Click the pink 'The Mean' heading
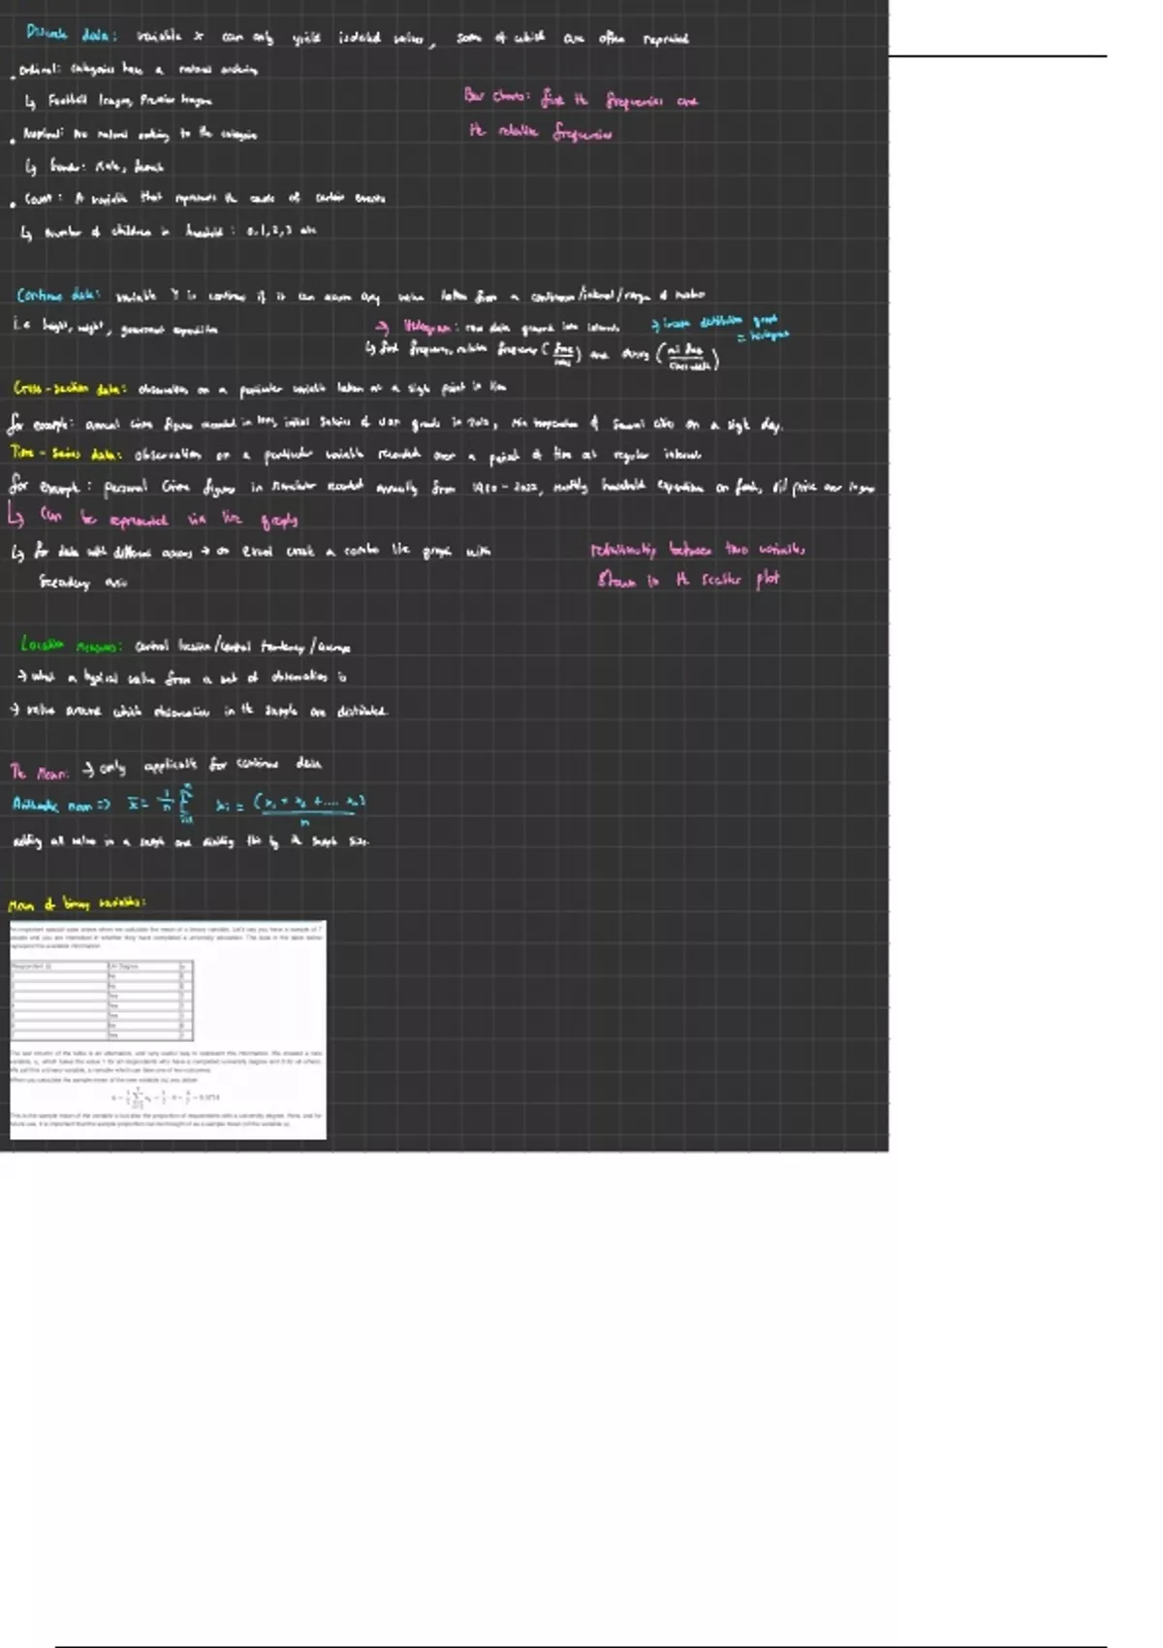Image resolution: width=1163 pixels, height=1648 pixels. tap(40, 773)
